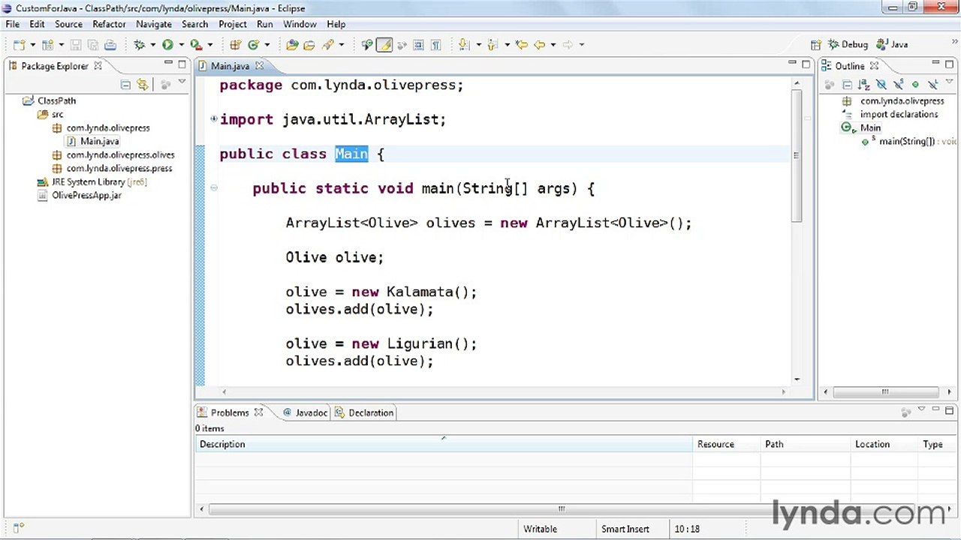Toggle Hide Fields in Outline toolbar
The width and height of the screenshot is (961, 540).
(x=881, y=85)
